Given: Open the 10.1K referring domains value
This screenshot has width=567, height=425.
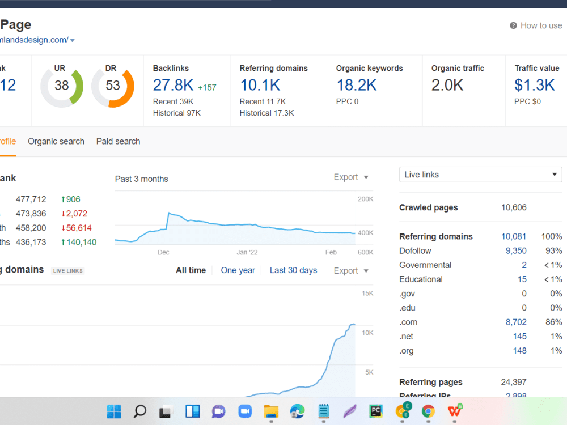Looking at the screenshot, I should (x=260, y=86).
